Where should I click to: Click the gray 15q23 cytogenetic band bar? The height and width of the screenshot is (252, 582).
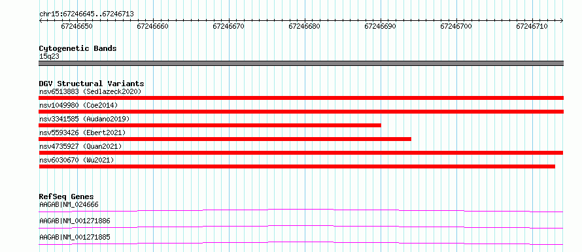click(301, 63)
